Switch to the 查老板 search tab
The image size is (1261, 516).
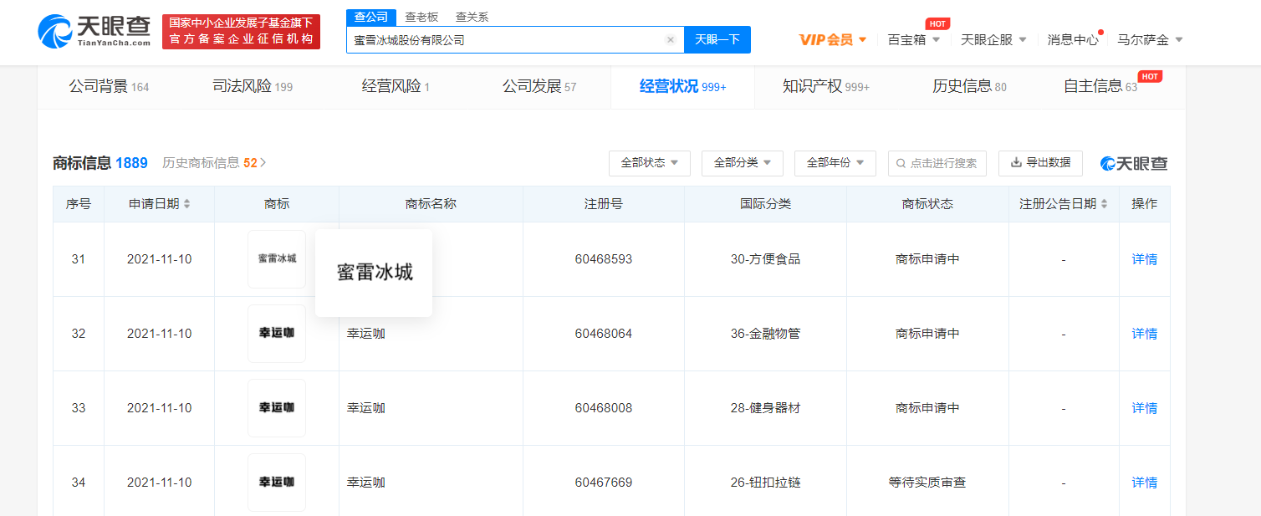pyautogui.click(x=421, y=17)
